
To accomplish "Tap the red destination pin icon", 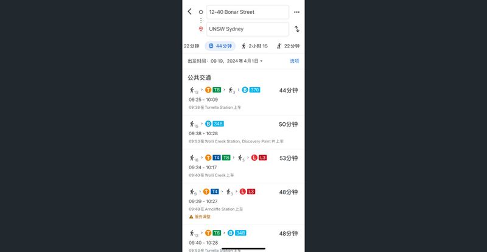I will [x=201, y=29].
